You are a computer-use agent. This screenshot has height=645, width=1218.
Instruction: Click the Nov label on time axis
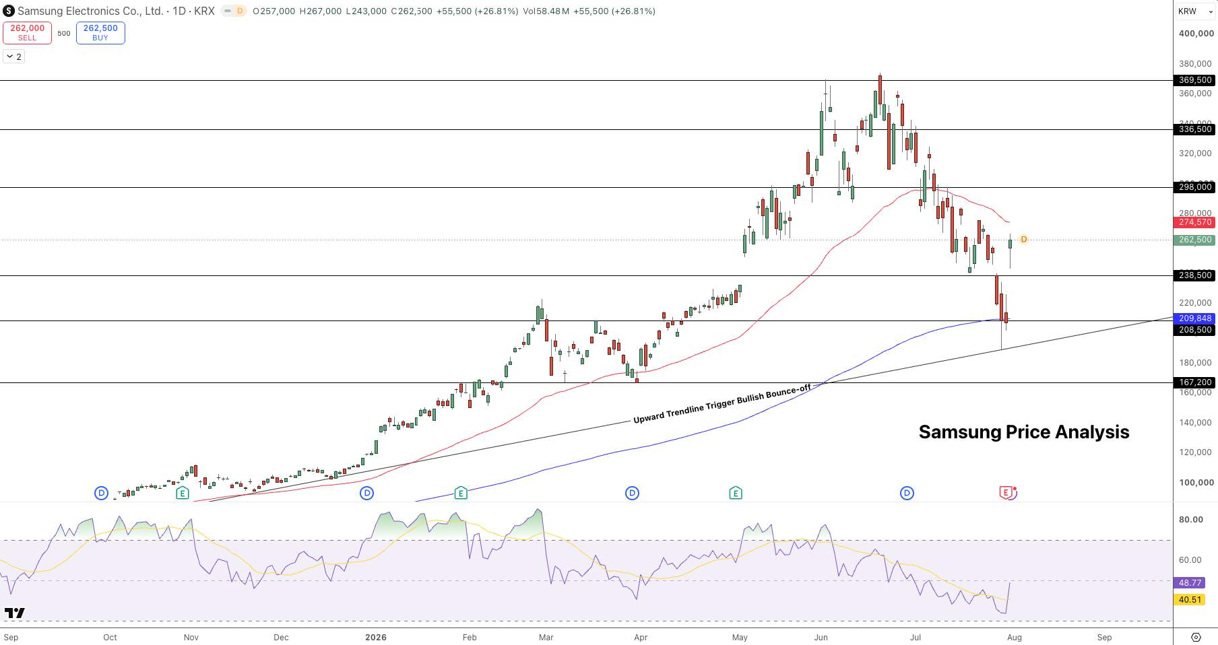(191, 637)
